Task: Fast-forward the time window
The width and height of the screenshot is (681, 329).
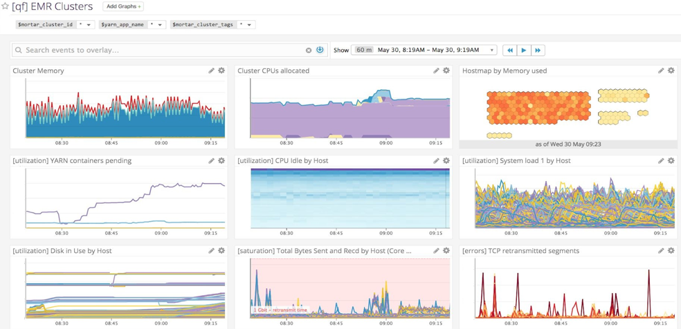Action: click(538, 50)
